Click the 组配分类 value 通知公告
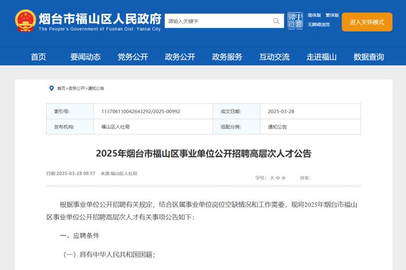The width and height of the screenshot is (406, 270). (x=277, y=127)
